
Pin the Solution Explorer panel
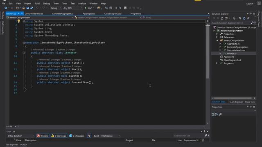251,13
